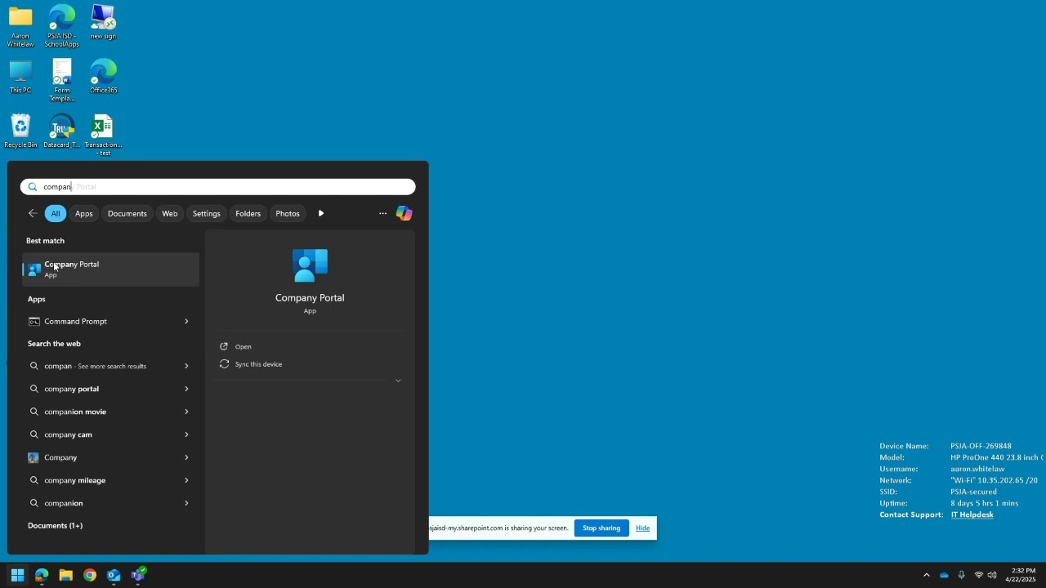Open Outlook from taskbar
The image size is (1046, 588).
[114, 575]
